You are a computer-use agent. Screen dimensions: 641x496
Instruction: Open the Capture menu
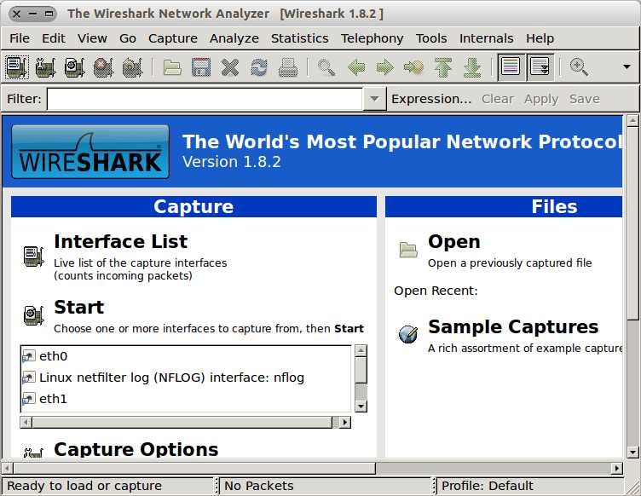173,38
